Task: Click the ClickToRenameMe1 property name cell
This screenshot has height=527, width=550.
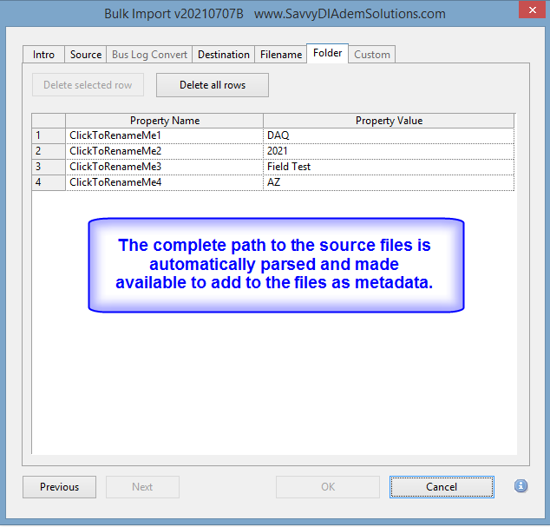Action: tap(165, 135)
